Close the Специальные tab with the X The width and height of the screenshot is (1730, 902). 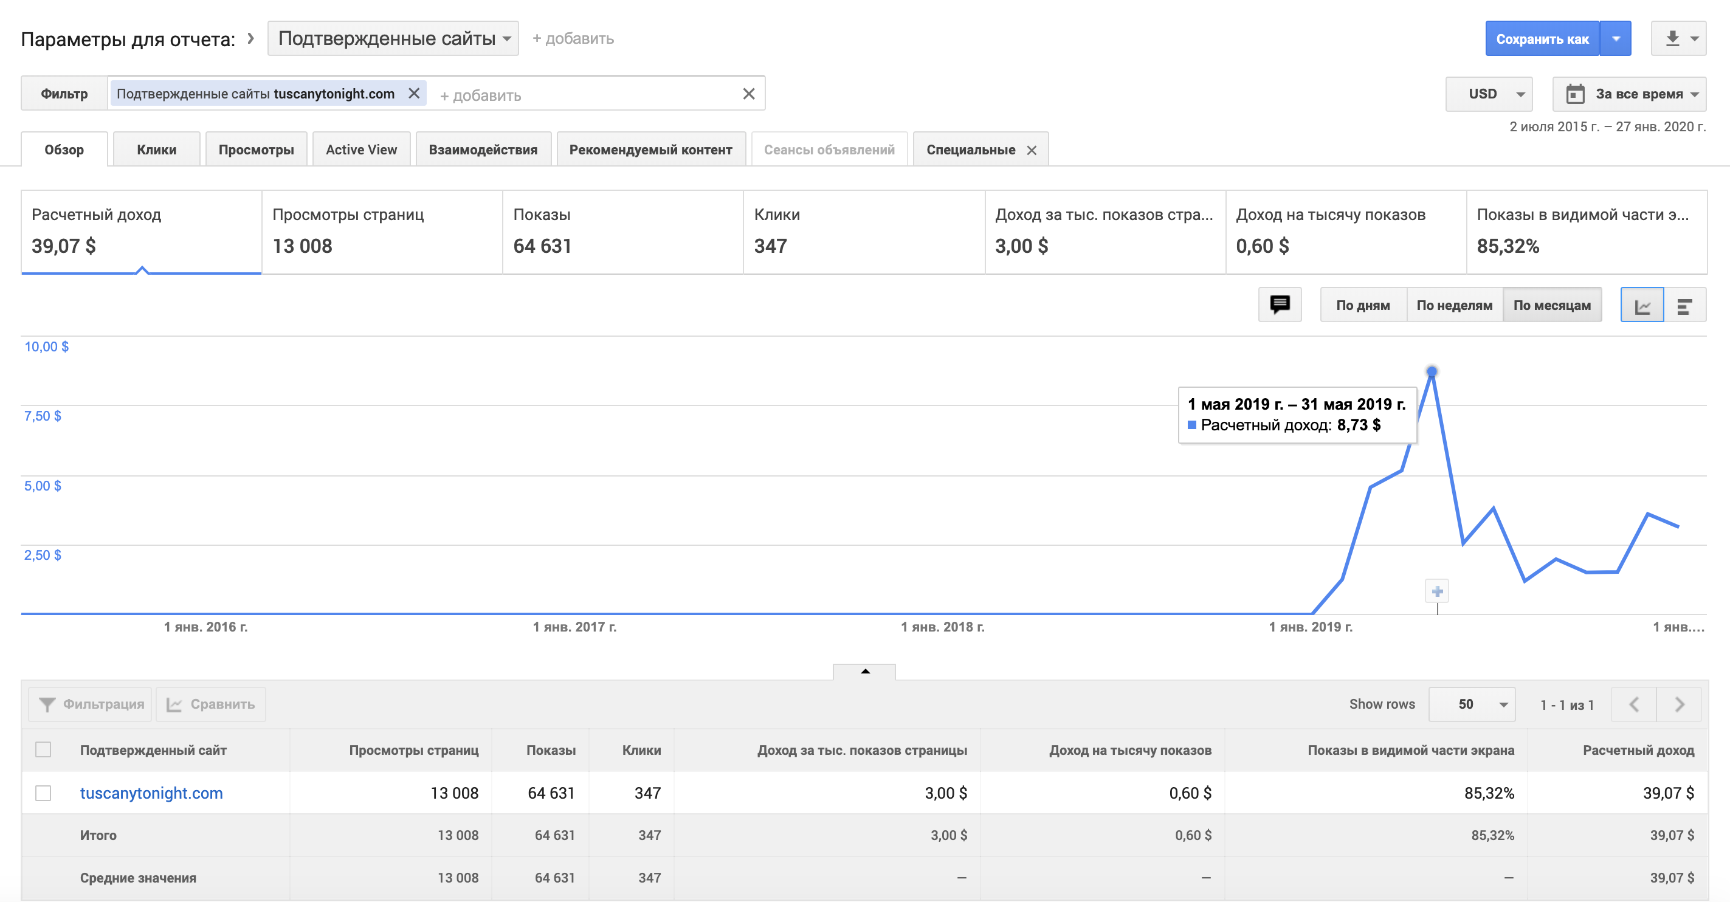[1032, 151]
